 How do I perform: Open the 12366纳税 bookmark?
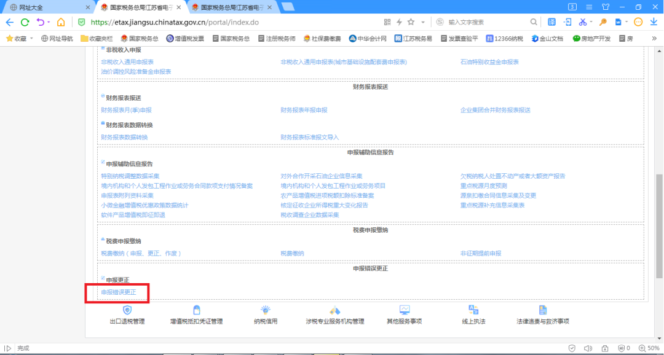click(505, 39)
